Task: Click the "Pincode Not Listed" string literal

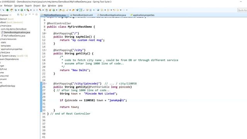Action: click(100, 93)
